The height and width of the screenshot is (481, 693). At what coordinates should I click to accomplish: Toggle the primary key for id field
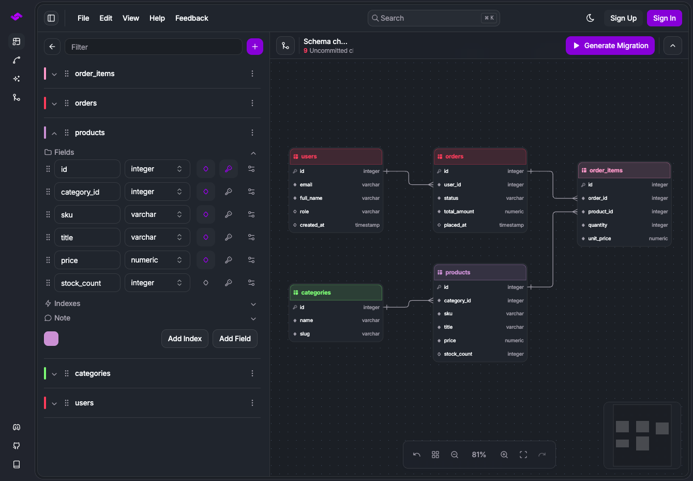(x=229, y=169)
